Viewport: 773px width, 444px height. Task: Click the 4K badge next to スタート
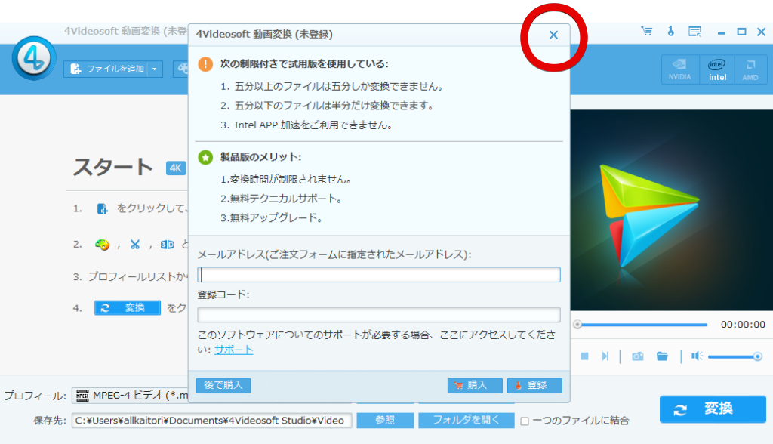(176, 168)
